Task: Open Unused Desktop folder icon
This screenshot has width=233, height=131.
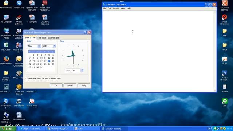Action: click(6, 76)
